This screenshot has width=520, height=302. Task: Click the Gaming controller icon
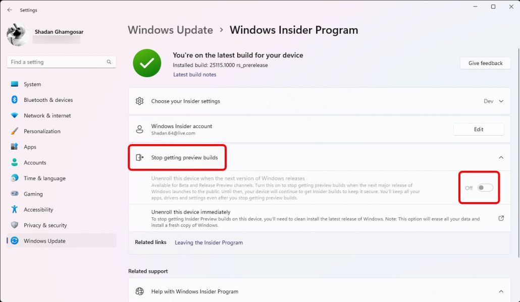pyautogui.click(x=14, y=194)
